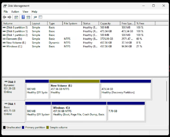Image resolution: width=170 pixels, height=137 pixels.
Task: Open the blue Help toolbar icon
Action: point(23,17)
